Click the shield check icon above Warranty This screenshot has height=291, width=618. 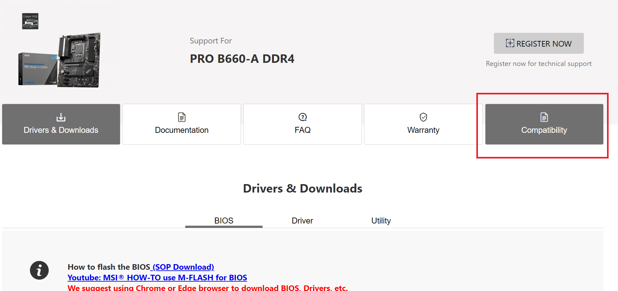click(423, 117)
